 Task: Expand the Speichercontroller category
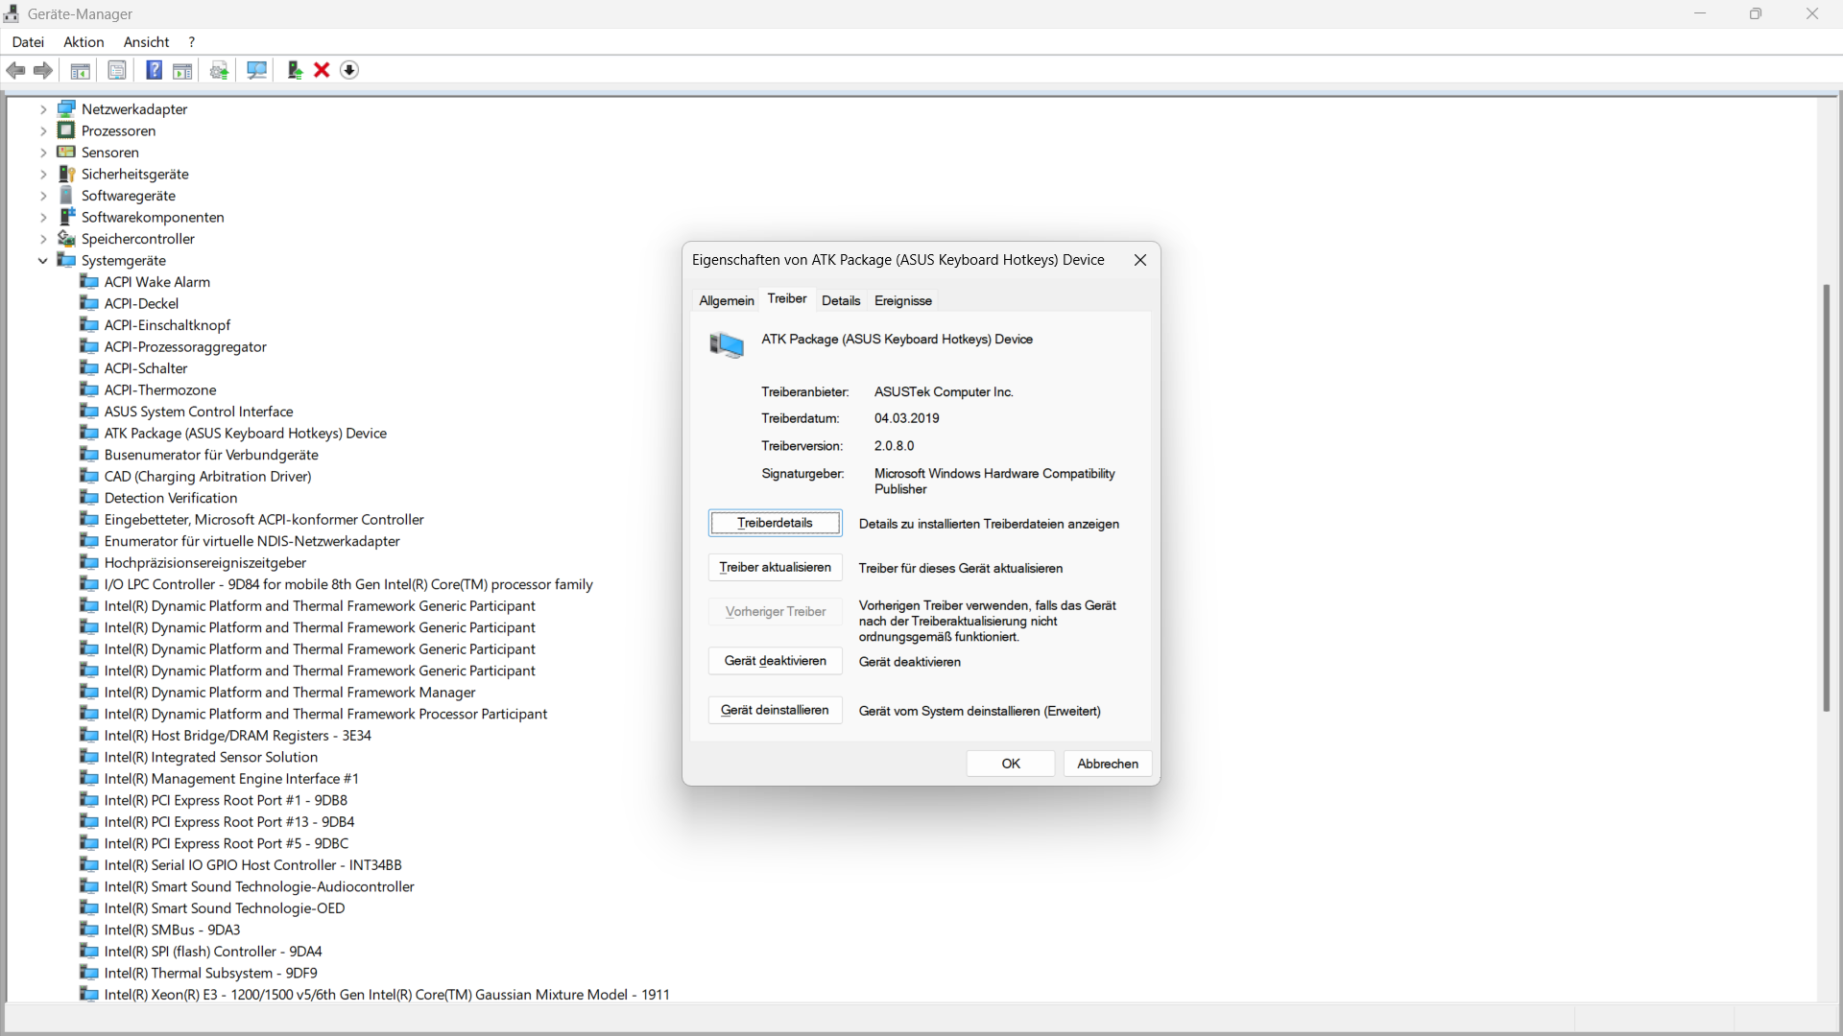tap(43, 239)
